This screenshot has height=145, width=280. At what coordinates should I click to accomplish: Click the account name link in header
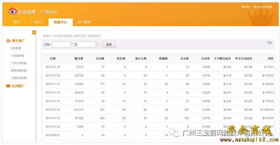click(x=245, y=7)
